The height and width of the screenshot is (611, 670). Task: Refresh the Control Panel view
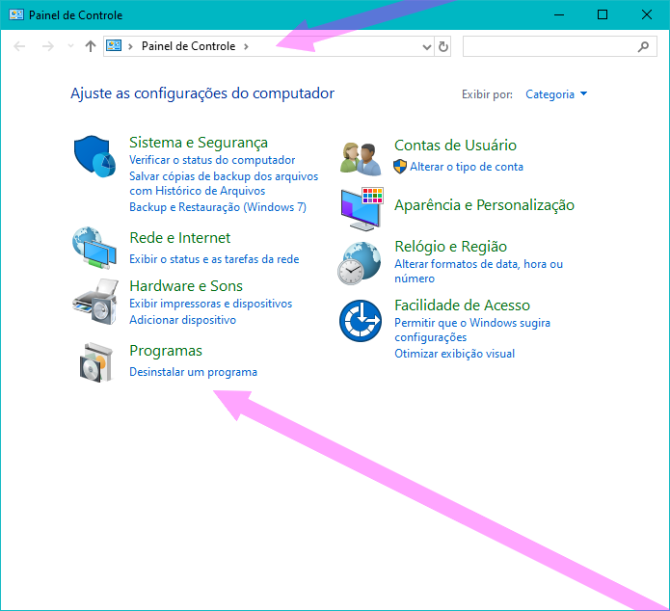[443, 46]
